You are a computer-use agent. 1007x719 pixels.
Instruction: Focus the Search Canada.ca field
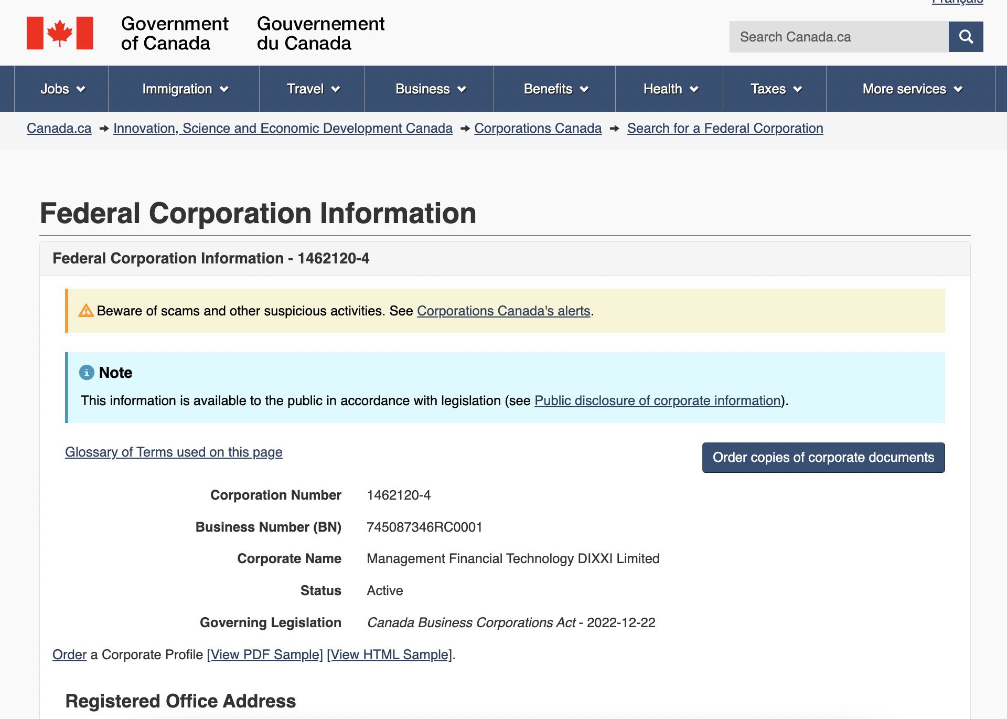[838, 37]
